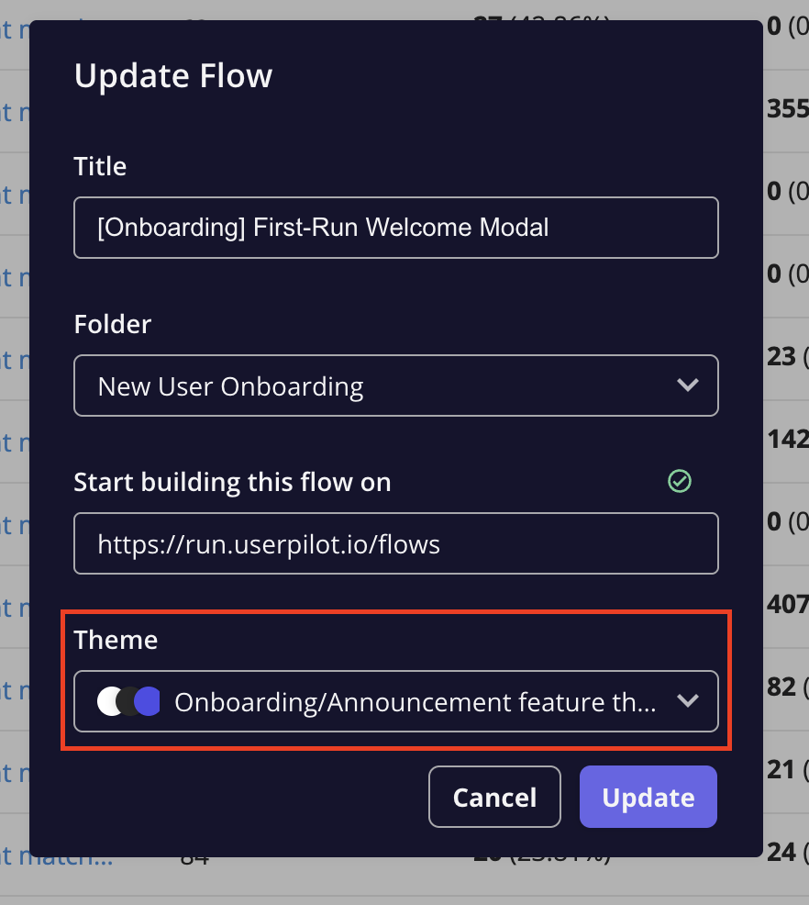Open the New User Onboarding folder selector
Image resolution: width=809 pixels, height=905 pixels.
(x=395, y=385)
